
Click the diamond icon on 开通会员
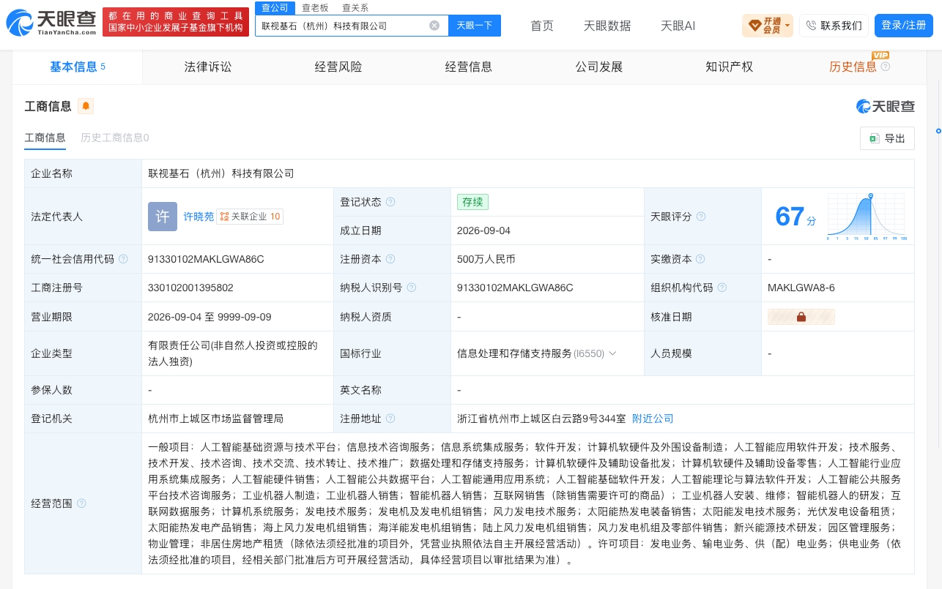[x=754, y=26]
